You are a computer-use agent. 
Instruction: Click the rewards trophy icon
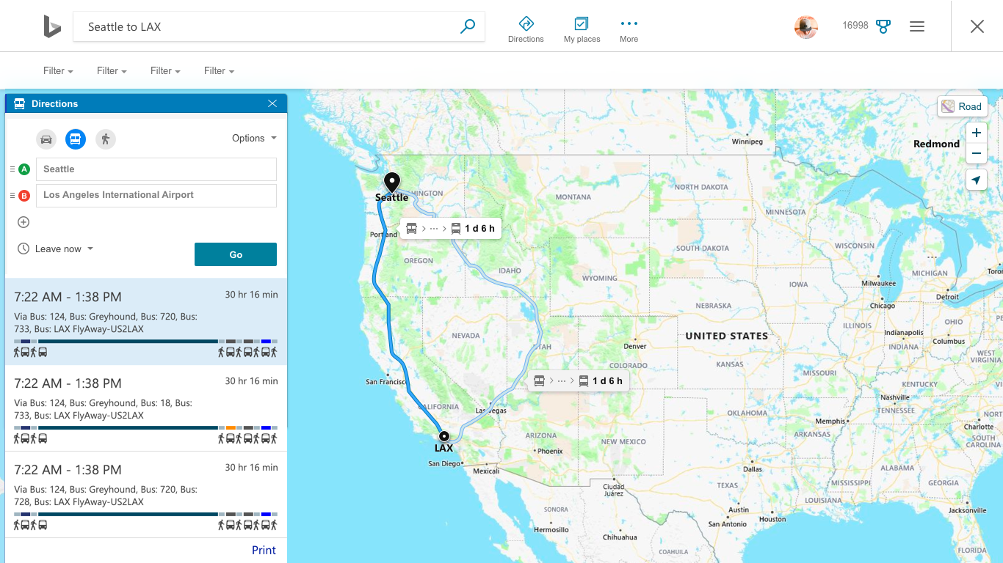pos(883,26)
